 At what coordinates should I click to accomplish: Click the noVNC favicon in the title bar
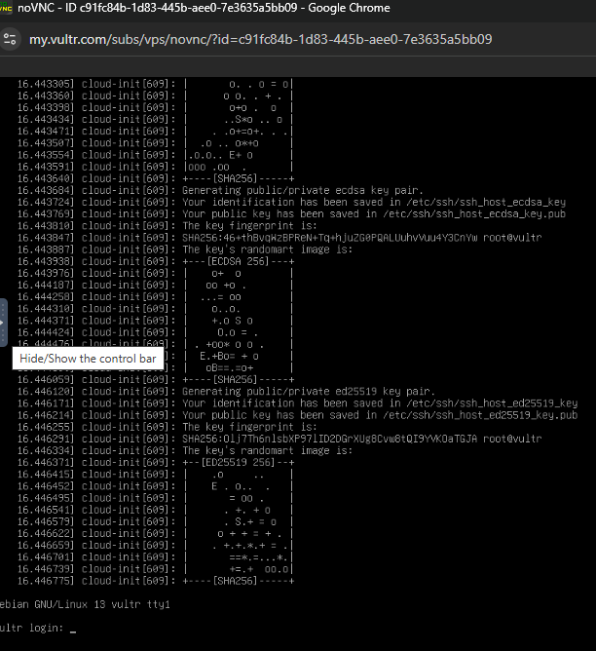pyautogui.click(x=7, y=8)
